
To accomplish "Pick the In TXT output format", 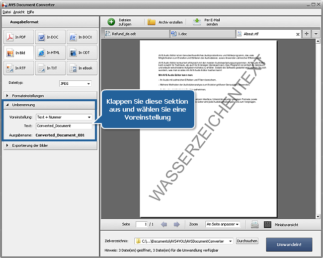I will click(x=50, y=68).
